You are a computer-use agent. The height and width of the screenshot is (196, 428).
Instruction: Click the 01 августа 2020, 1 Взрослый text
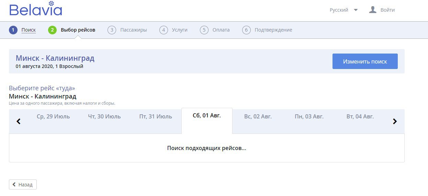pyautogui.click(x=49, y=67)
